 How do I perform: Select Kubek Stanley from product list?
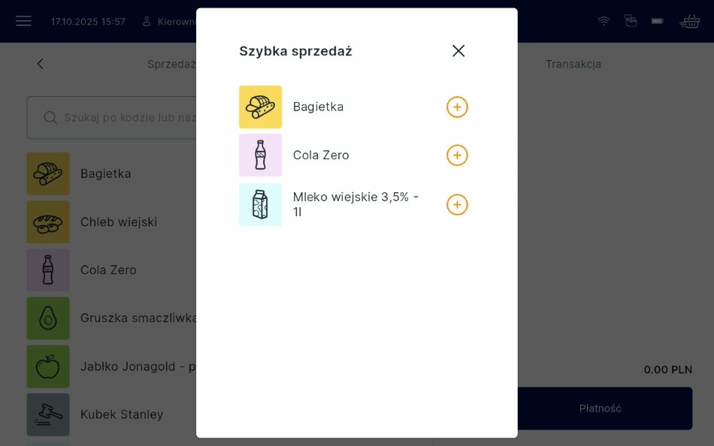pyautogui.click(x=122, y=414)
